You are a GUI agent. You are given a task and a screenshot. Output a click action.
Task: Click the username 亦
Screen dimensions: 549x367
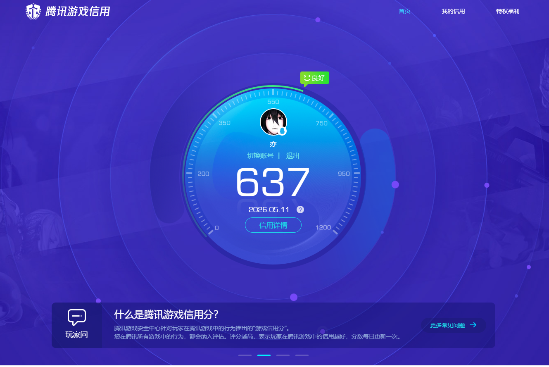click(273, 144)
